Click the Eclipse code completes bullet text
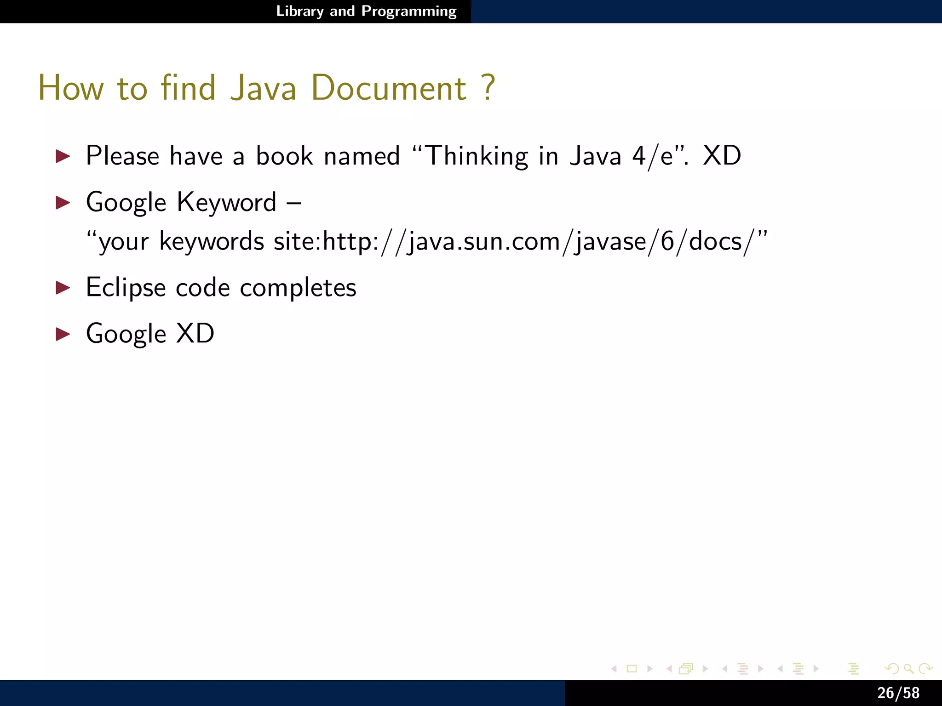The height and width of the screenshot is (706, 942). (221, 288)
